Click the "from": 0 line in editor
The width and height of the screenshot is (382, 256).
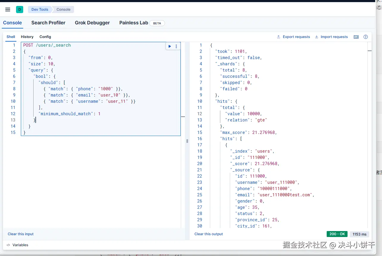[40, 58]
